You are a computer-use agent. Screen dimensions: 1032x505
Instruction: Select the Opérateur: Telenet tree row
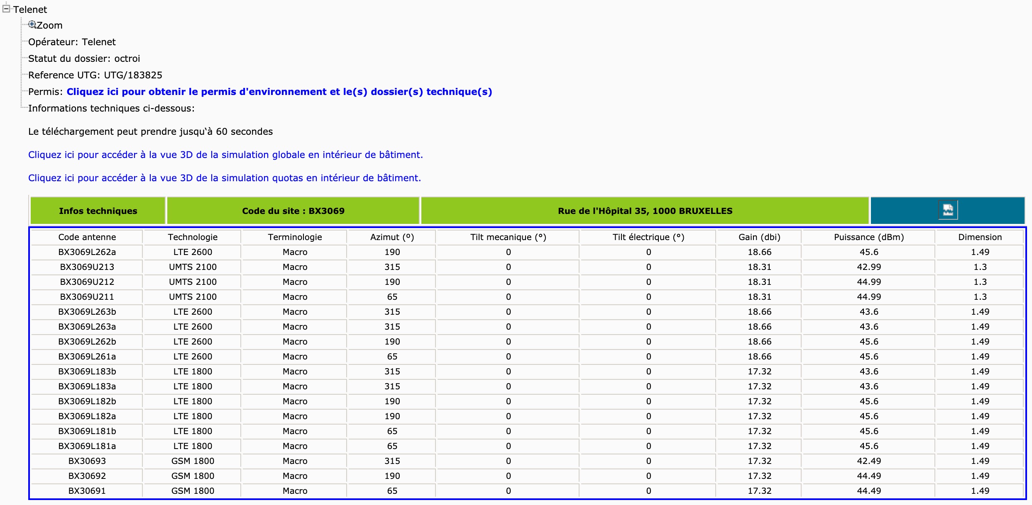click(72, 42)
